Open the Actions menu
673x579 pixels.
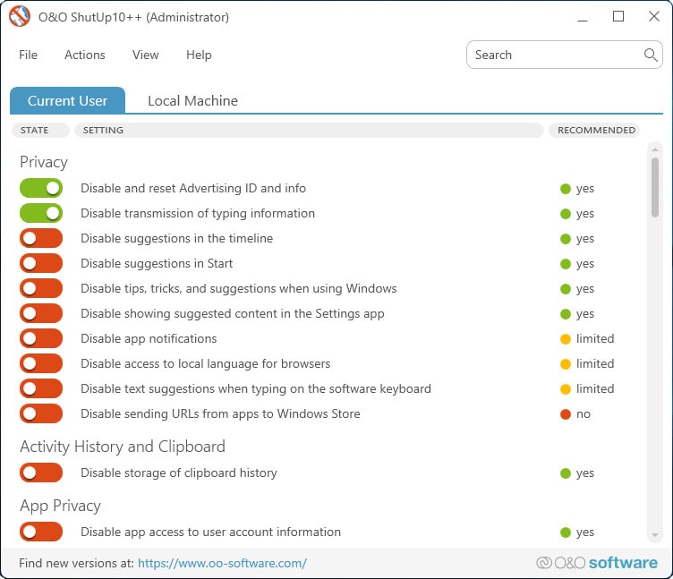(85, 55)
